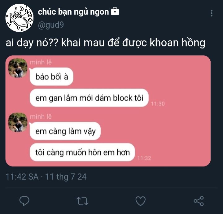Screen dimensions: 223x214
Task: Tap the first 'minh lê' sender name label
Action: 41,62
